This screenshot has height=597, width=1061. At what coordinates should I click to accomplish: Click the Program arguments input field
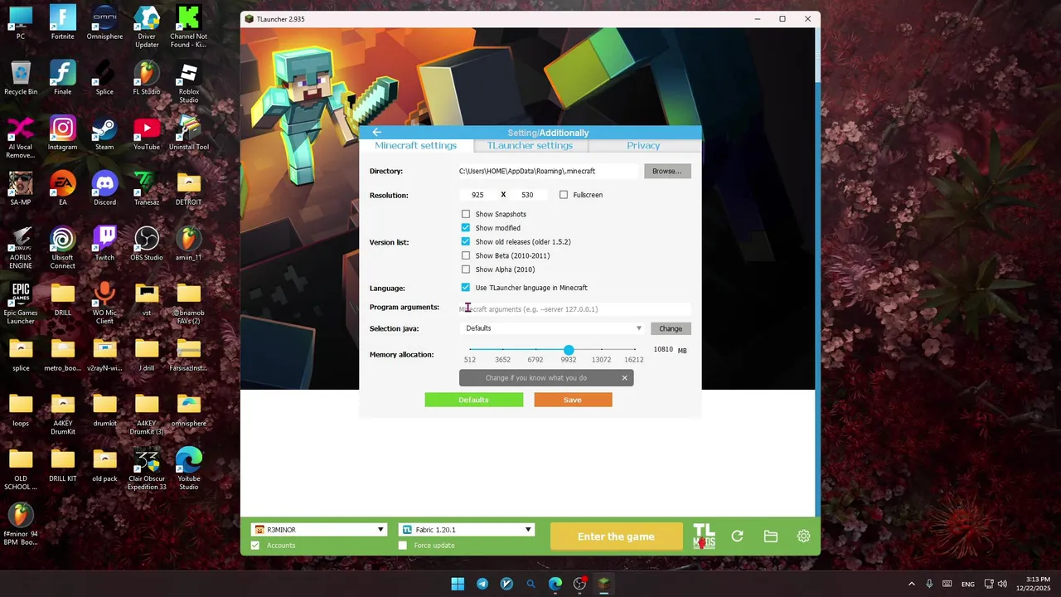(x=574, y=309)
